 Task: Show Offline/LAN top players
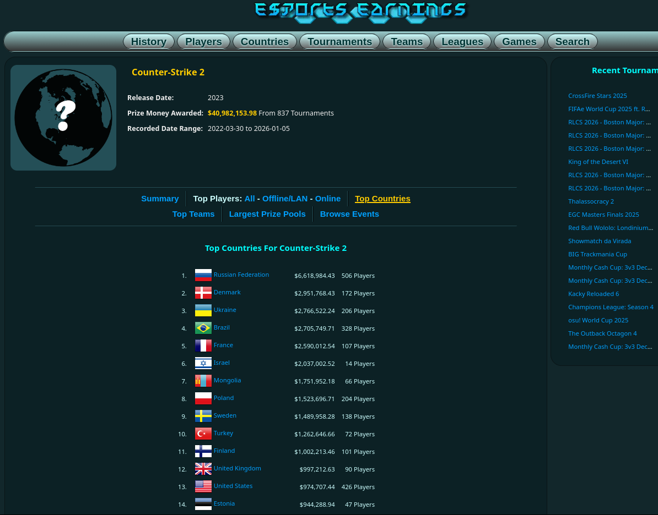[x=285, y=199]
